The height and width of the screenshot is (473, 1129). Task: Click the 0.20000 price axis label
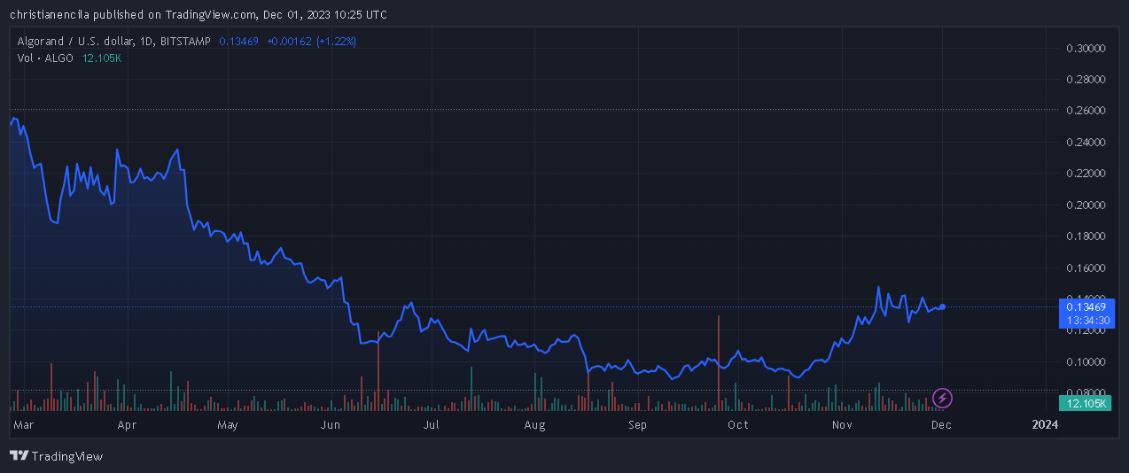coord(1086,205)
